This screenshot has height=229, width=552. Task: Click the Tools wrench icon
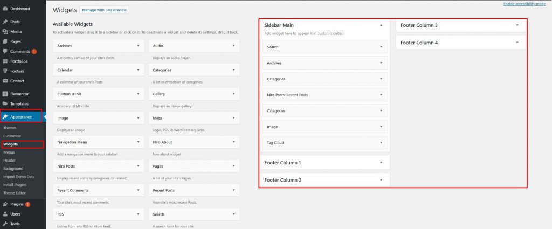(x=5, y=224)
